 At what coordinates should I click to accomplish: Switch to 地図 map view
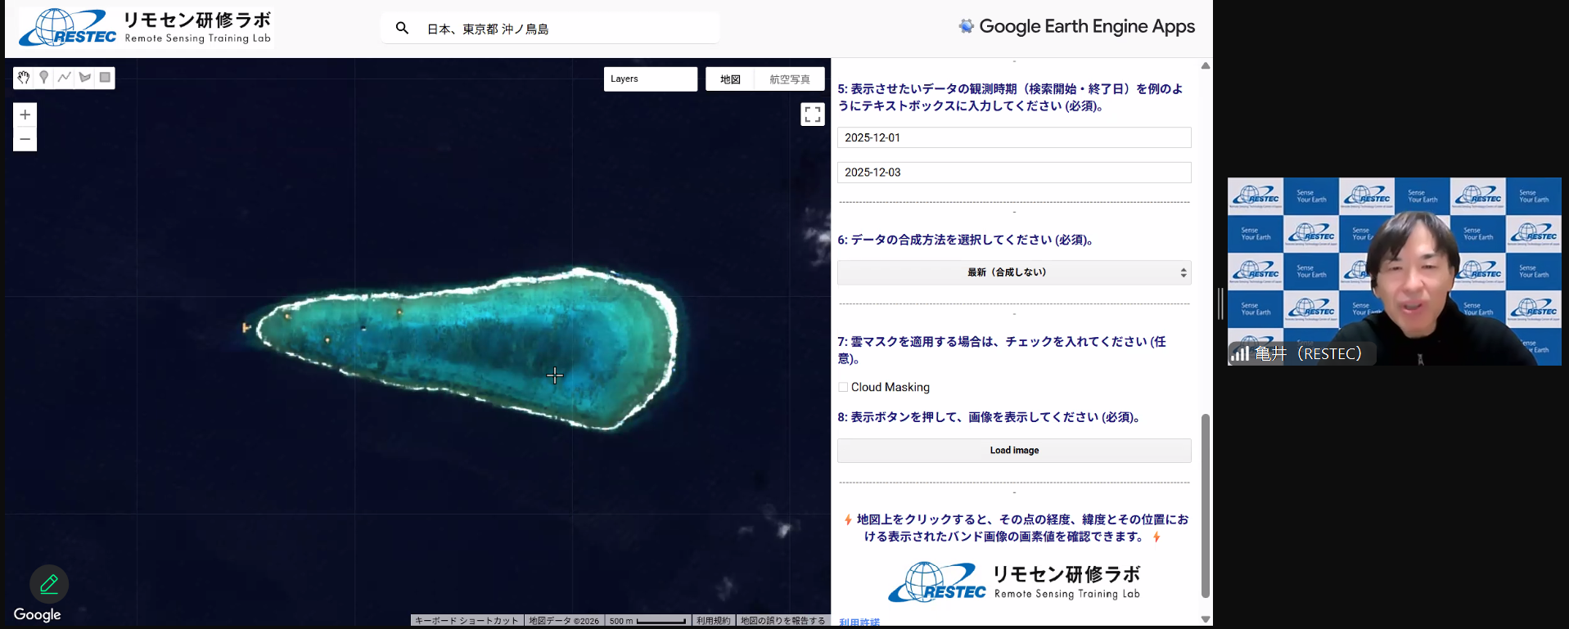[x=730, y=79]
